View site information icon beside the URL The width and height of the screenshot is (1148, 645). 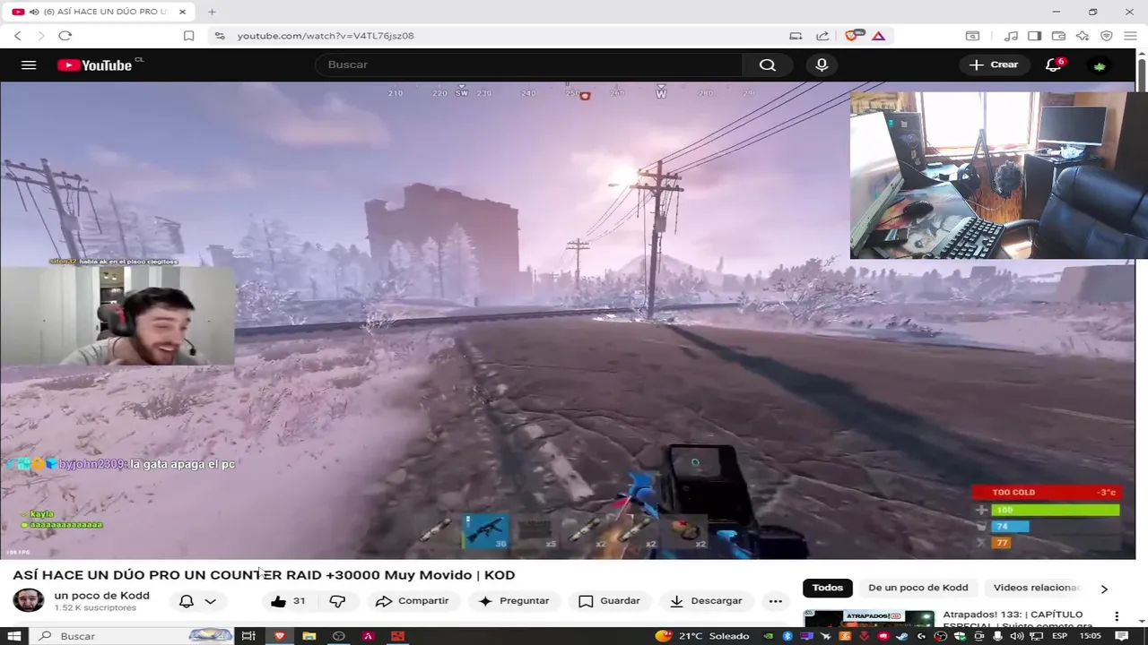click(220, 36)
